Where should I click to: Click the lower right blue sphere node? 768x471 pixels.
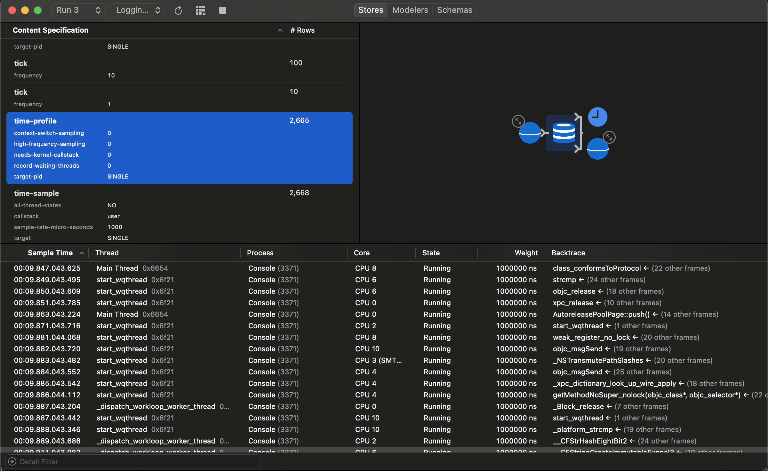[x=597, y=149]
